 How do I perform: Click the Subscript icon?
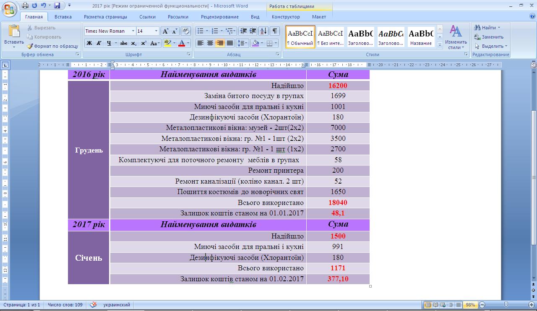[133, 43]
